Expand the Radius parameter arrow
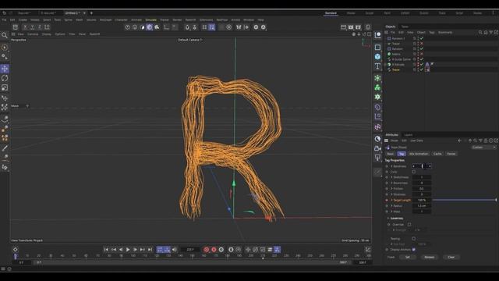Image resolution: width=499 pixels, height=281 pixels. (391, 206)
